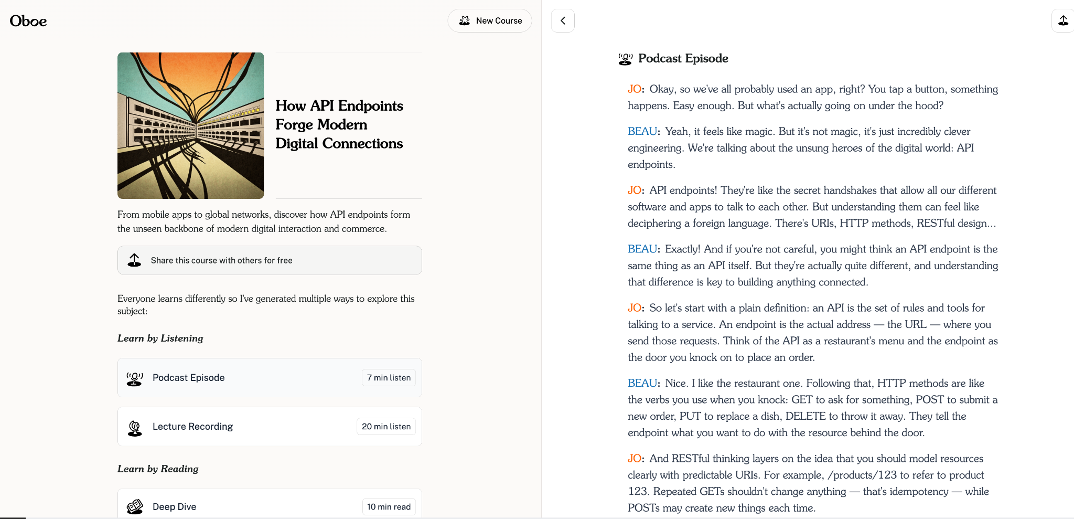Image resolution: width=1074 pixels, height=519 pixels.
Task: Click the BEAU label before 'Nice. I like'
Action: [642, 383]
